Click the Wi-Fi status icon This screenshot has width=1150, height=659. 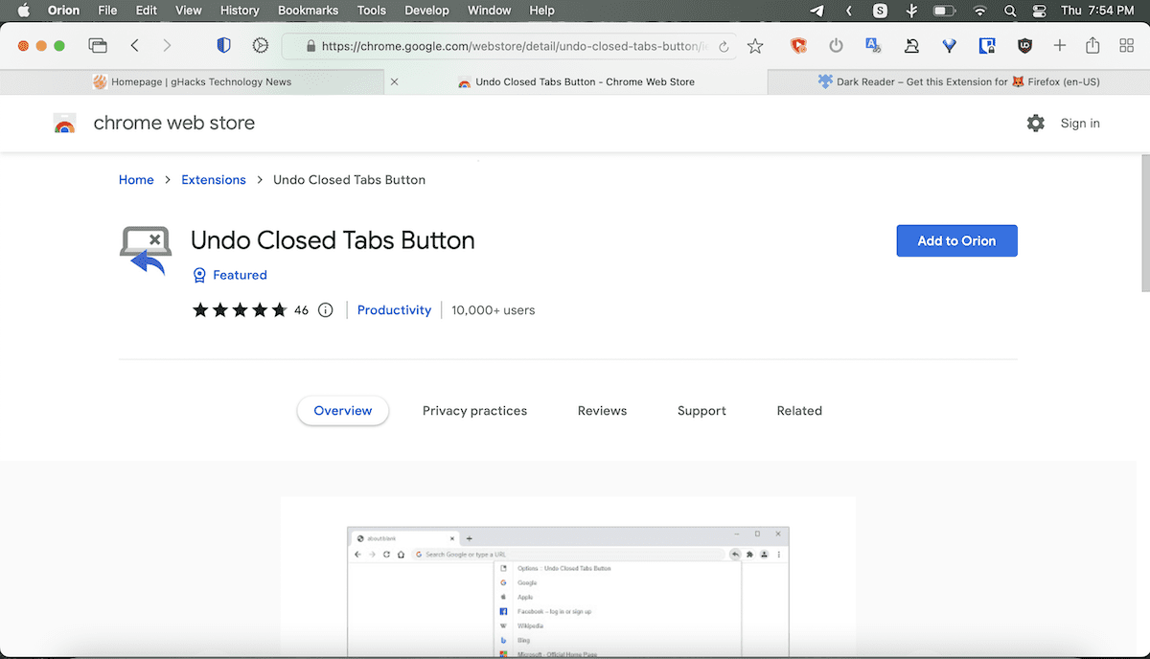pos(979,11)
